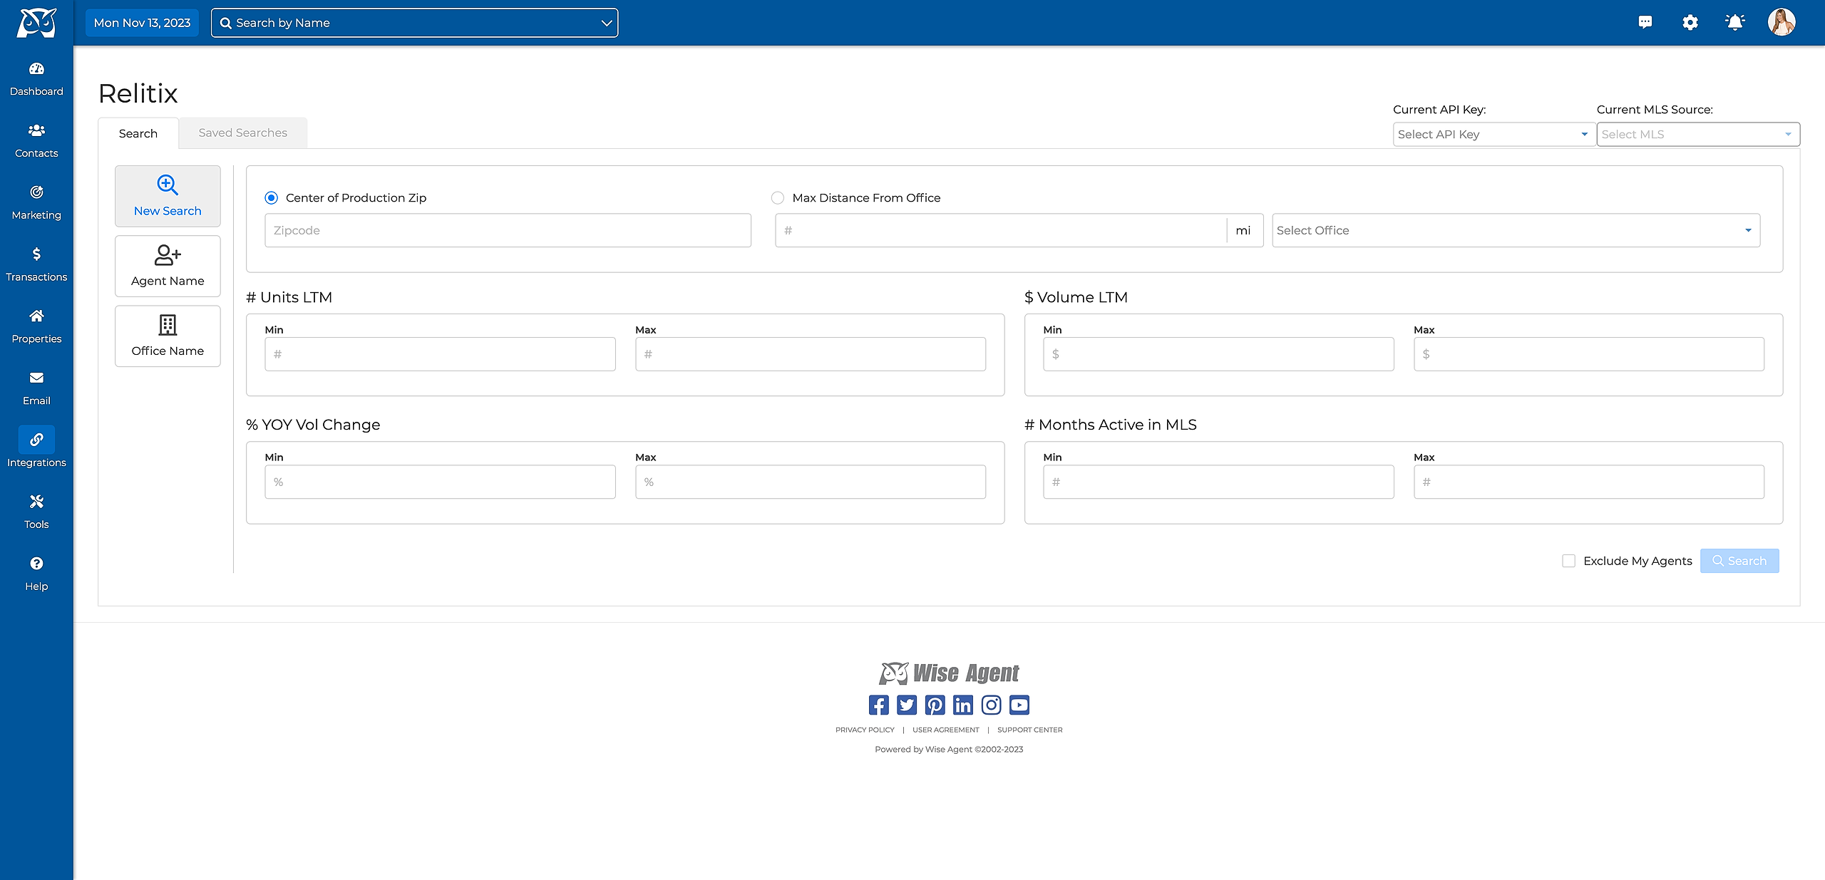Click the blue Search button

click(1739, 561)
